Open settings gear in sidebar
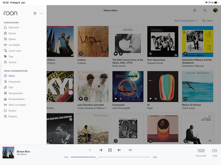Screen dimensions: 221x165 (x=35, y=14)
